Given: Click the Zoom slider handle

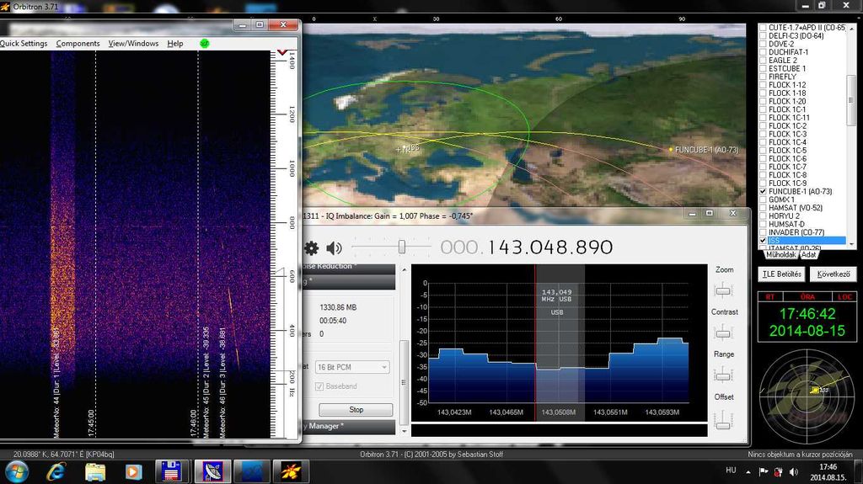Looking at the screenshot, I should click(723, 290).
